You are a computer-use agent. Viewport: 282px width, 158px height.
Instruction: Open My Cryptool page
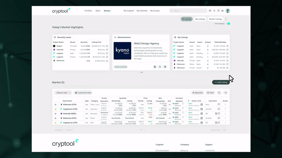129,11
